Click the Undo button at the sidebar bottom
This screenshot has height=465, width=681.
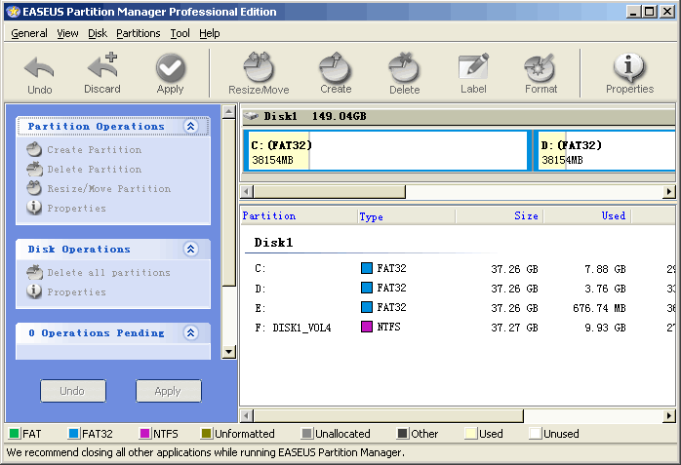73,391
